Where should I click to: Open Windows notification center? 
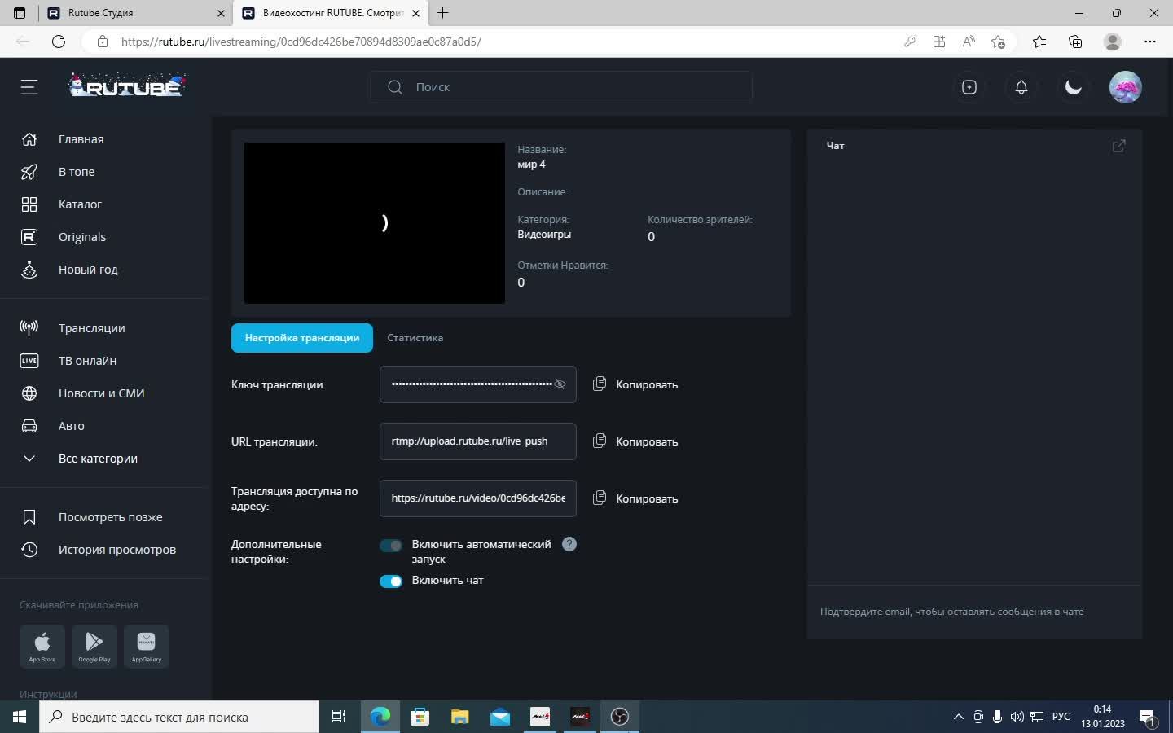click(1149, 718)
